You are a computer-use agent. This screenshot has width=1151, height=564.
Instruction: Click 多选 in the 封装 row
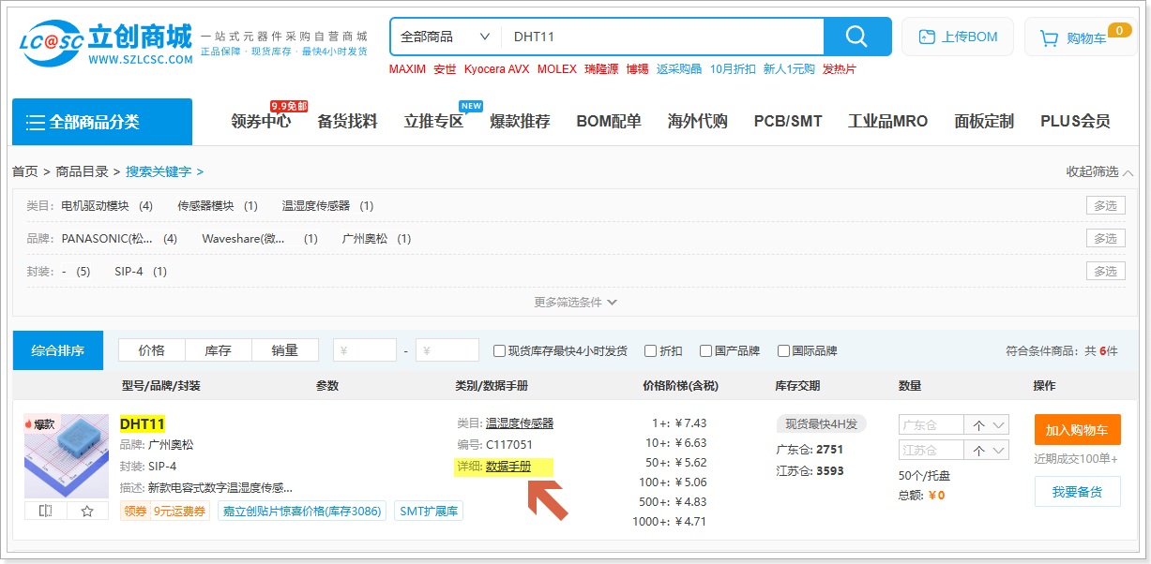pos(1105,272)
